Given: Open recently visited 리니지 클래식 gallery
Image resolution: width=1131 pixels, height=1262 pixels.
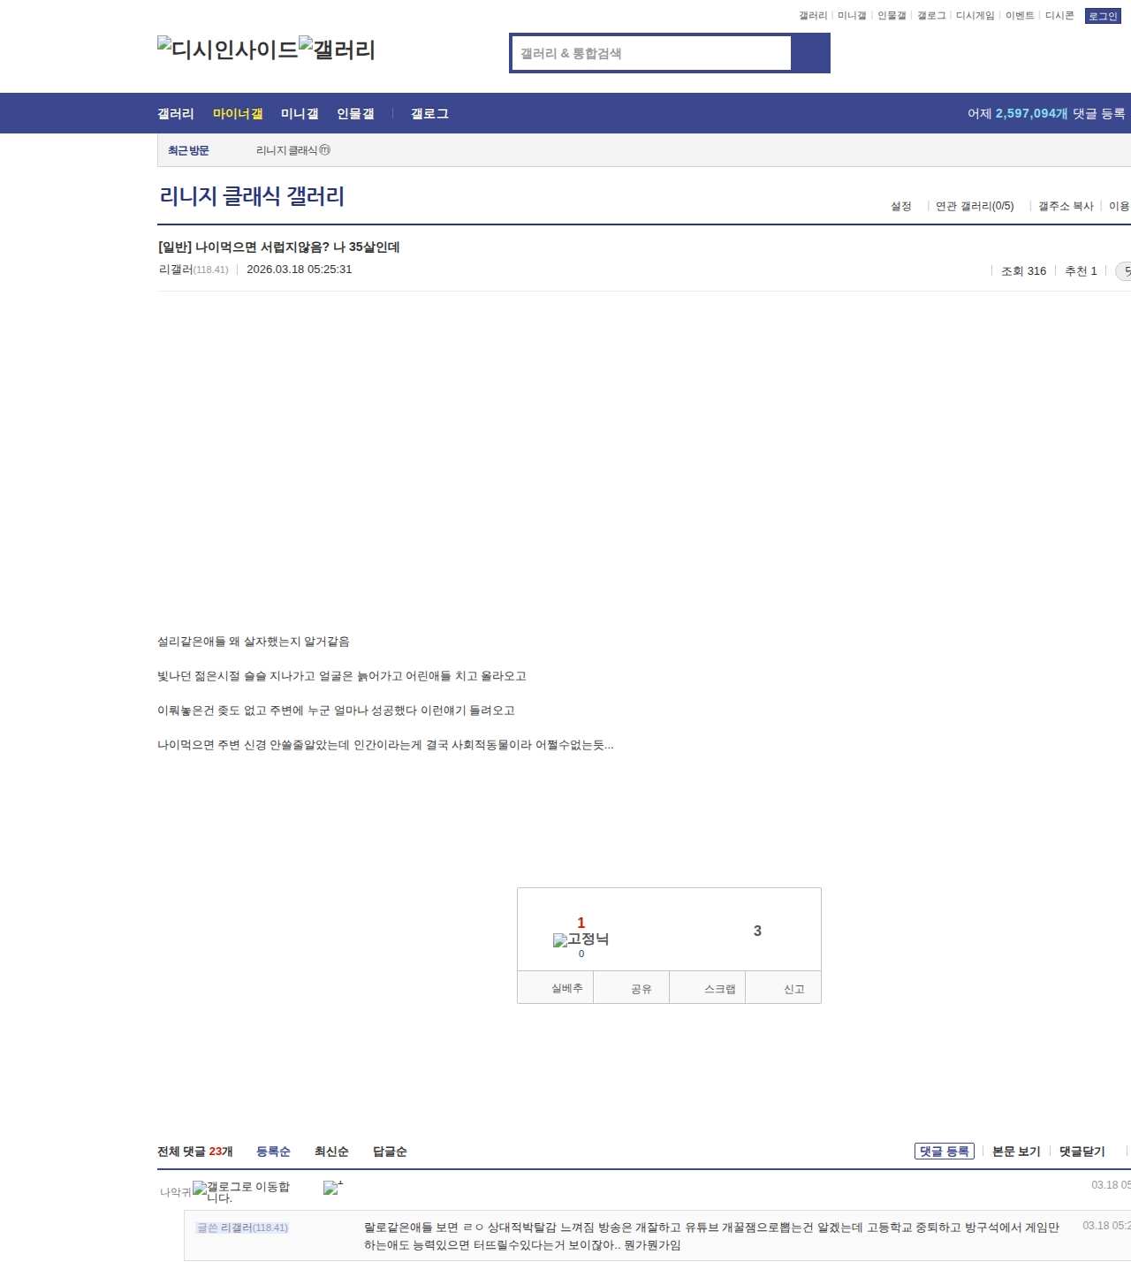Looking at the screenshot, I should 293,151.
